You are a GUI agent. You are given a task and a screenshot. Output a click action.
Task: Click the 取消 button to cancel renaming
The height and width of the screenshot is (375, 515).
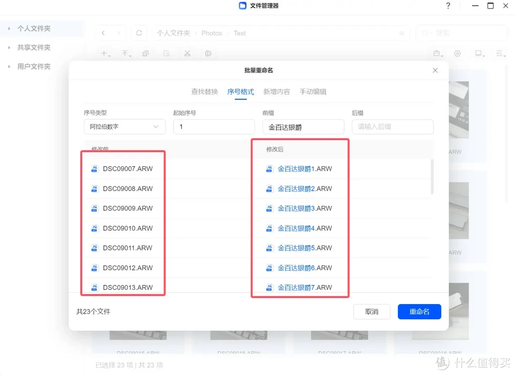point(372,312)
